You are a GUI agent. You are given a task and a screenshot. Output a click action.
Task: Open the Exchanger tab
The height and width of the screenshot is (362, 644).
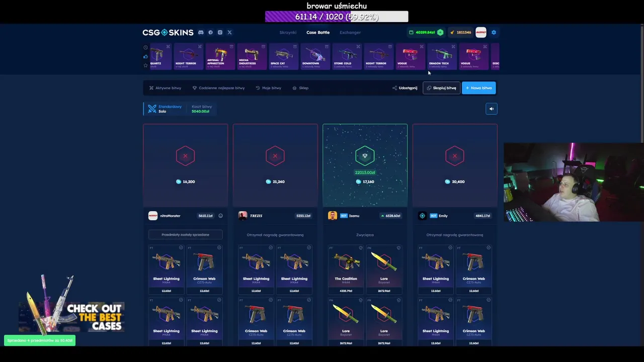(x=350, y=32)
